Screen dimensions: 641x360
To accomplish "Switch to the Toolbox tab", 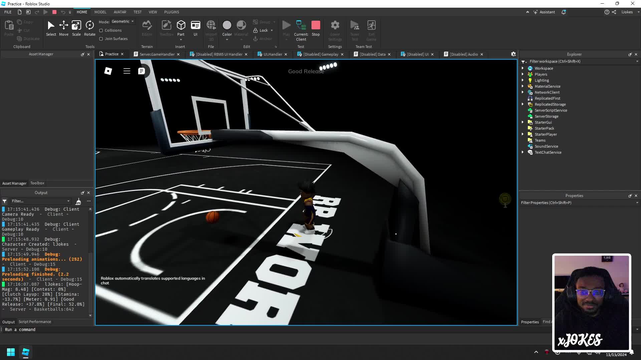I will (x=37, y=183).
